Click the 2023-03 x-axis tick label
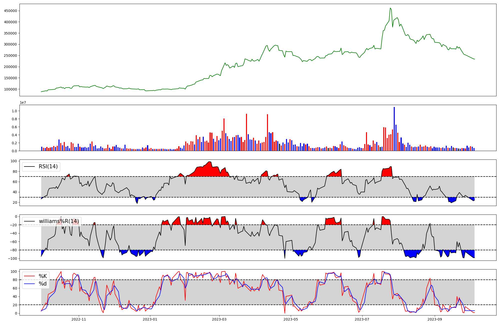The image size is (500, 325). pos(219,319)
